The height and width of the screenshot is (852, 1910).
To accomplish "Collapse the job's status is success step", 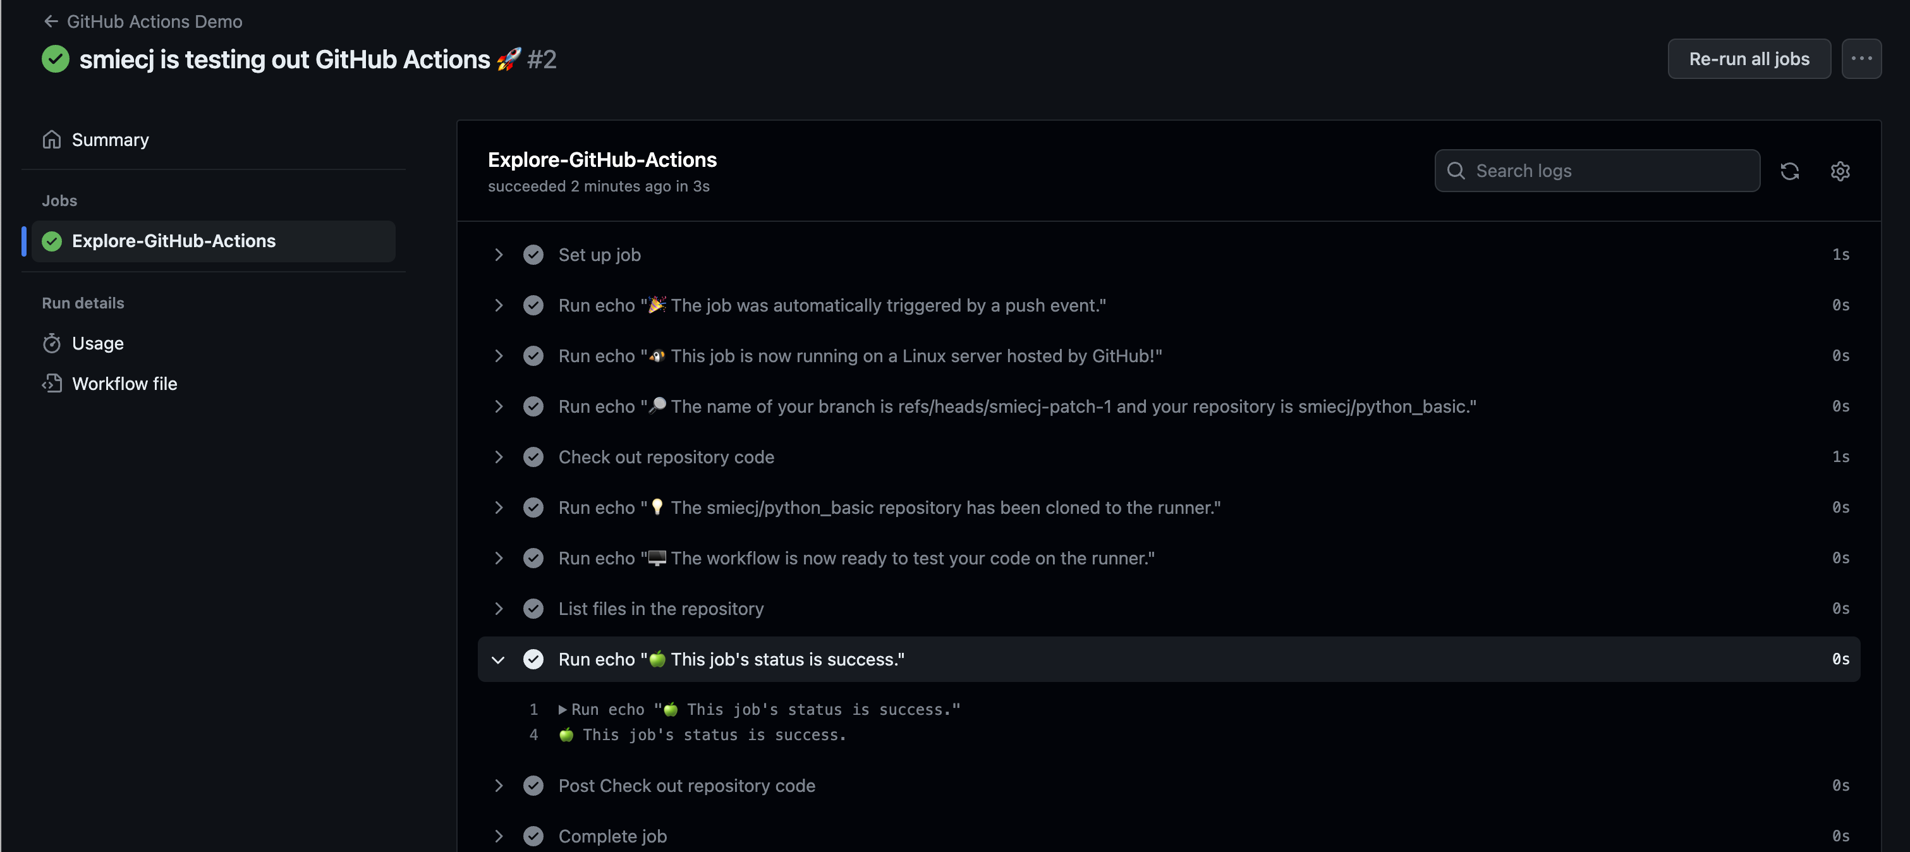I will pyautogui.click(x=498, y=659).
